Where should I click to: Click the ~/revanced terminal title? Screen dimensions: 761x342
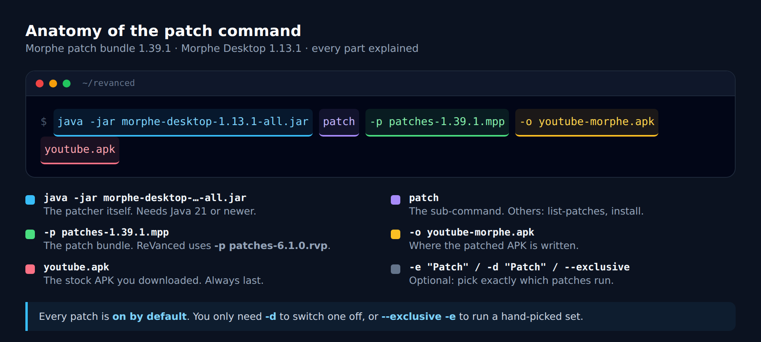click(109, 83)
